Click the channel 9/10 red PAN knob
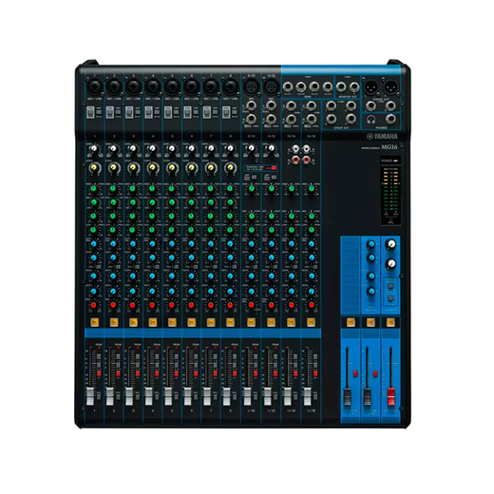 point(251,305)
